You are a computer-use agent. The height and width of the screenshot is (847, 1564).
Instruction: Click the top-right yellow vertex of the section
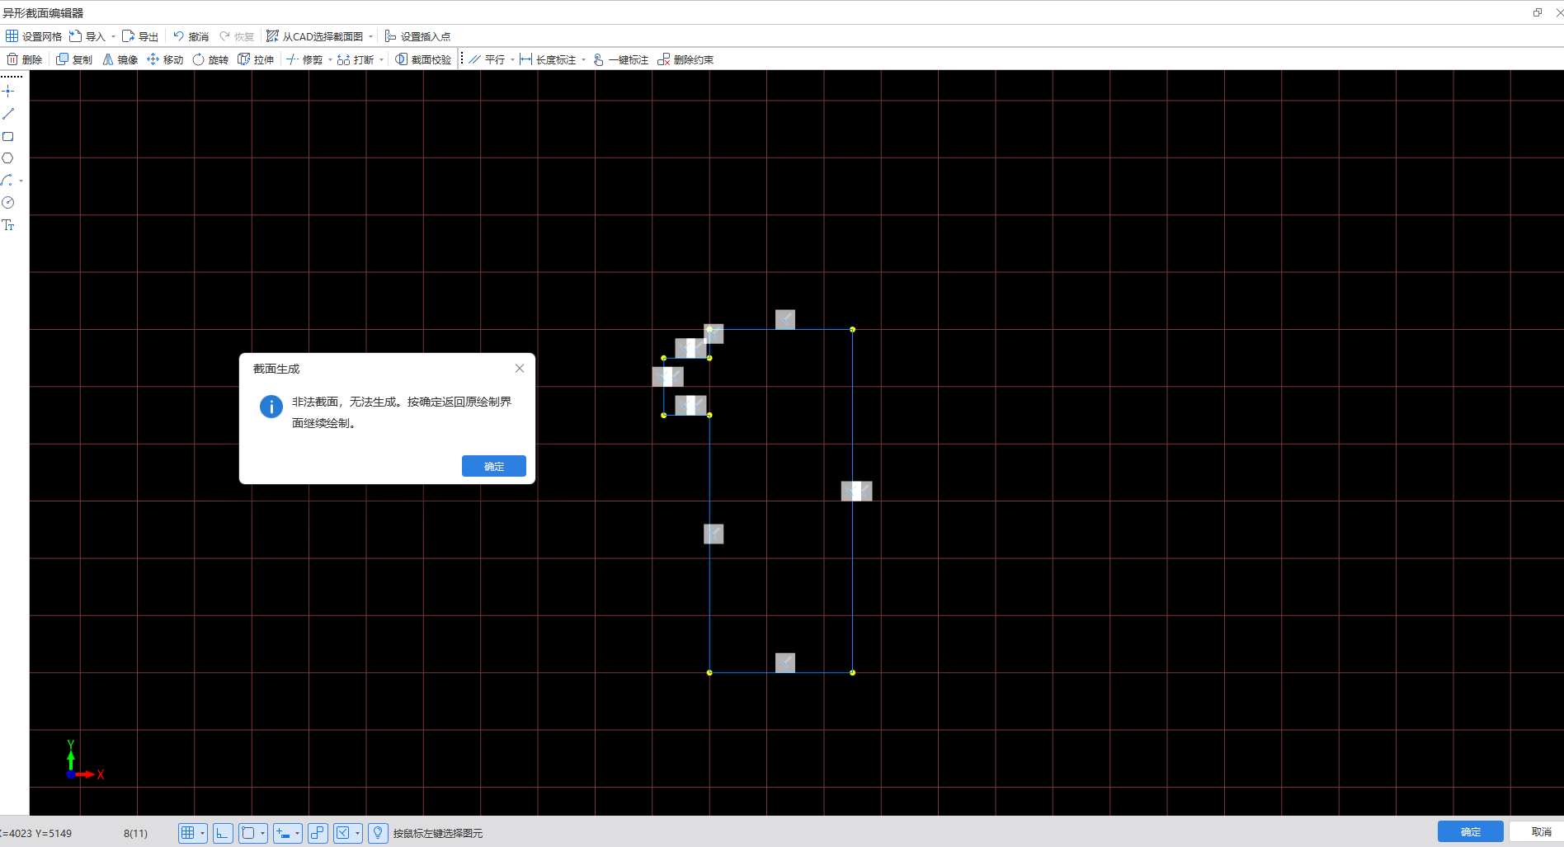pos(852,329)
